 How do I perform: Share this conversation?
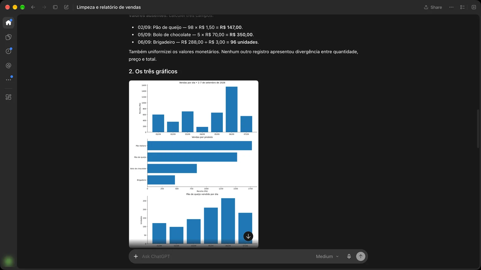point(433,7)
